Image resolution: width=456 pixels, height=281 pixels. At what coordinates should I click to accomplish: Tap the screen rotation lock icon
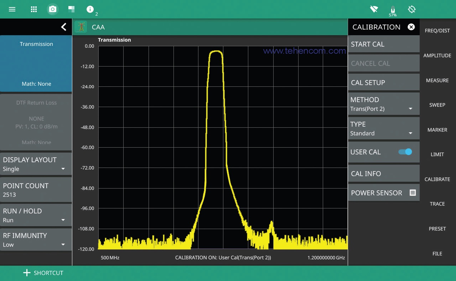tap(412, 9)
